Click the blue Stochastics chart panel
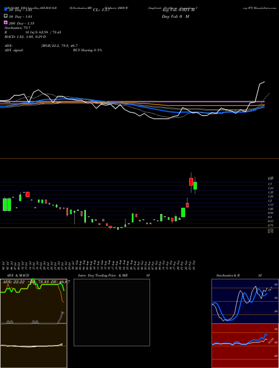Screen dimensions: 279x368 245,301
